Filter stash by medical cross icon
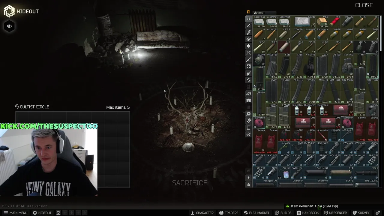384x216 pixels. coord(248,66)
